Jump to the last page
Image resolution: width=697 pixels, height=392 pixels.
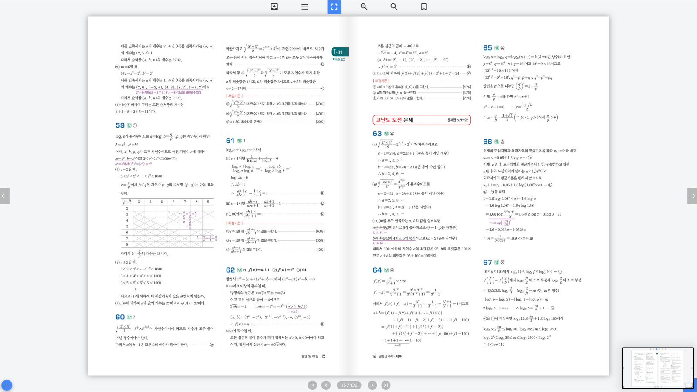[x=386, y=385]
